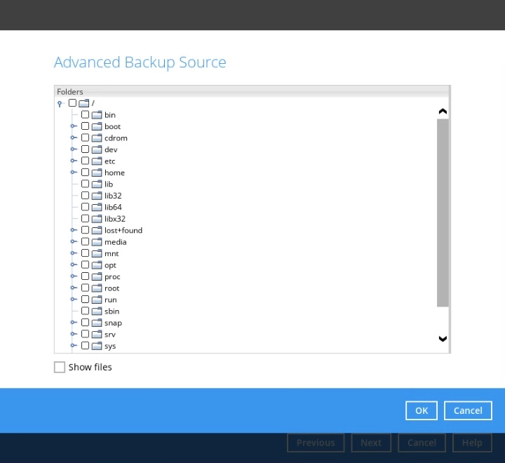Click the lib64 folder icon

pyautogui.click(x=97, y=207)
